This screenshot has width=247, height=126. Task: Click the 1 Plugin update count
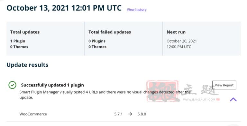18,41
